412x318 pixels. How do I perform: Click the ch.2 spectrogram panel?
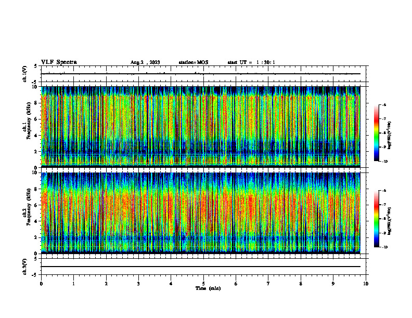pyautogui.click(x=200, y=213)
